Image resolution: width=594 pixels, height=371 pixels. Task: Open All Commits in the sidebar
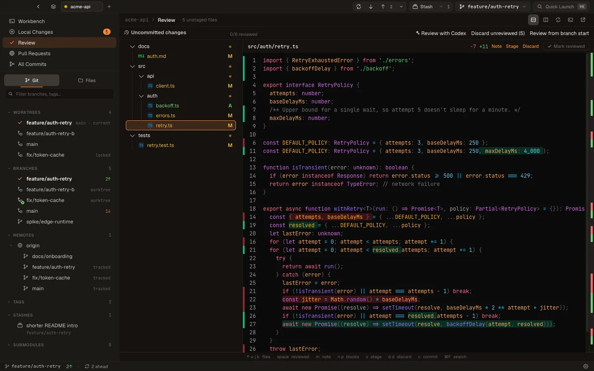[59, 64]
